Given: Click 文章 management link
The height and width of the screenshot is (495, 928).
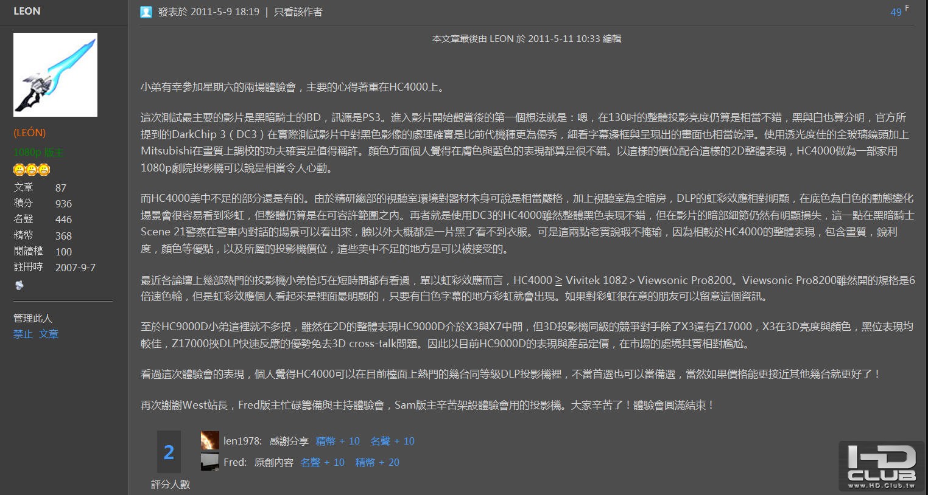Looking at the screenshot, I should [49, 334].
